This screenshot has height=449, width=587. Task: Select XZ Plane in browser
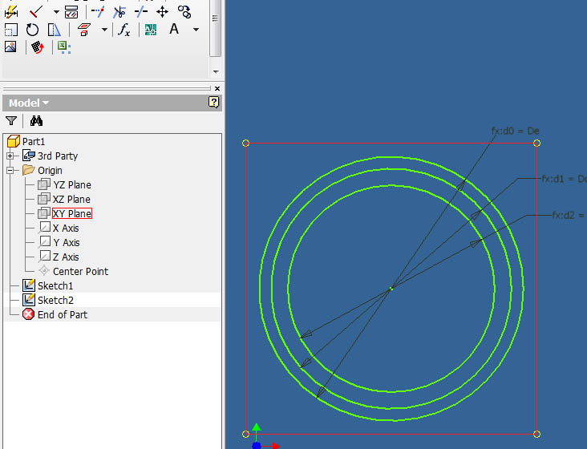71,200
